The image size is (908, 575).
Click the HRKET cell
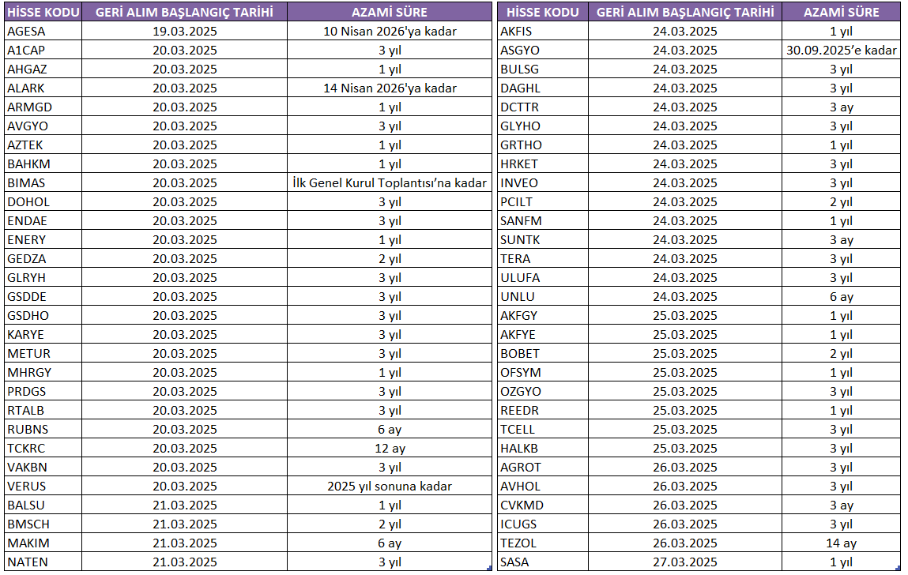pos(543,163)
